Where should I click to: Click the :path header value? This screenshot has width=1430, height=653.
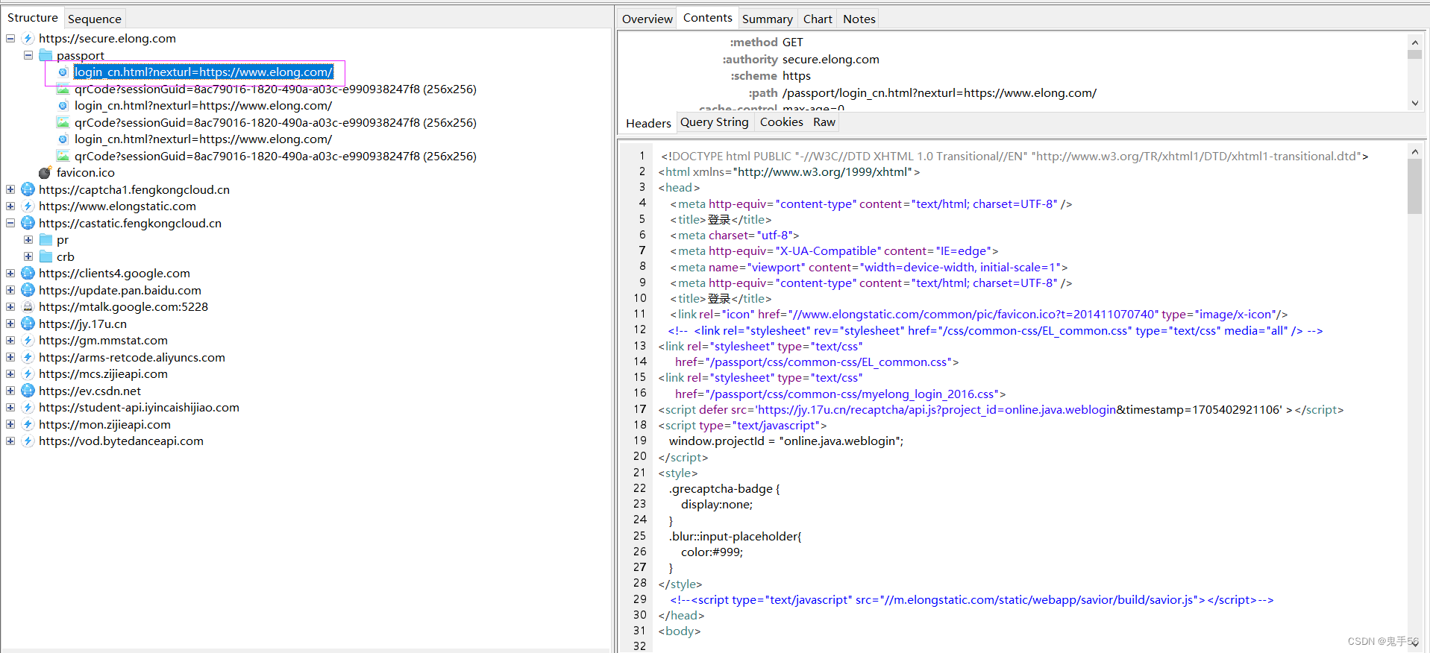(939, 93)
